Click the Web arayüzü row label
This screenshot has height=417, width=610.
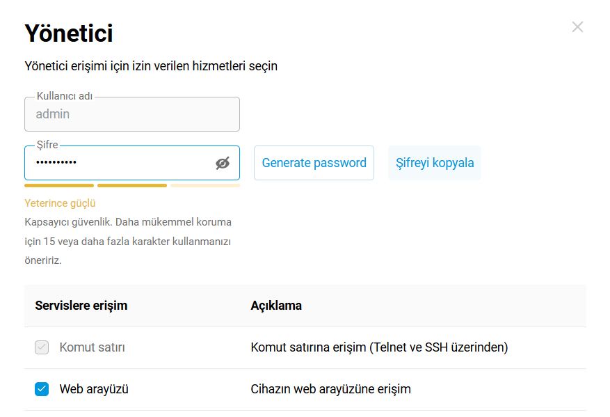[94, 389]
